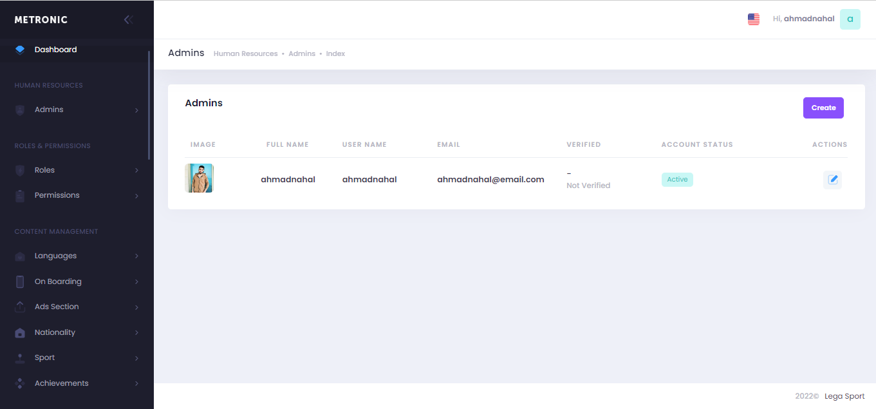
Task: Open the Dashboard menu item
Action: pos(55,50)
